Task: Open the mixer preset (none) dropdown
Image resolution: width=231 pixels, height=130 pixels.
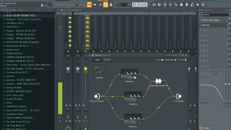Action: 216,14
